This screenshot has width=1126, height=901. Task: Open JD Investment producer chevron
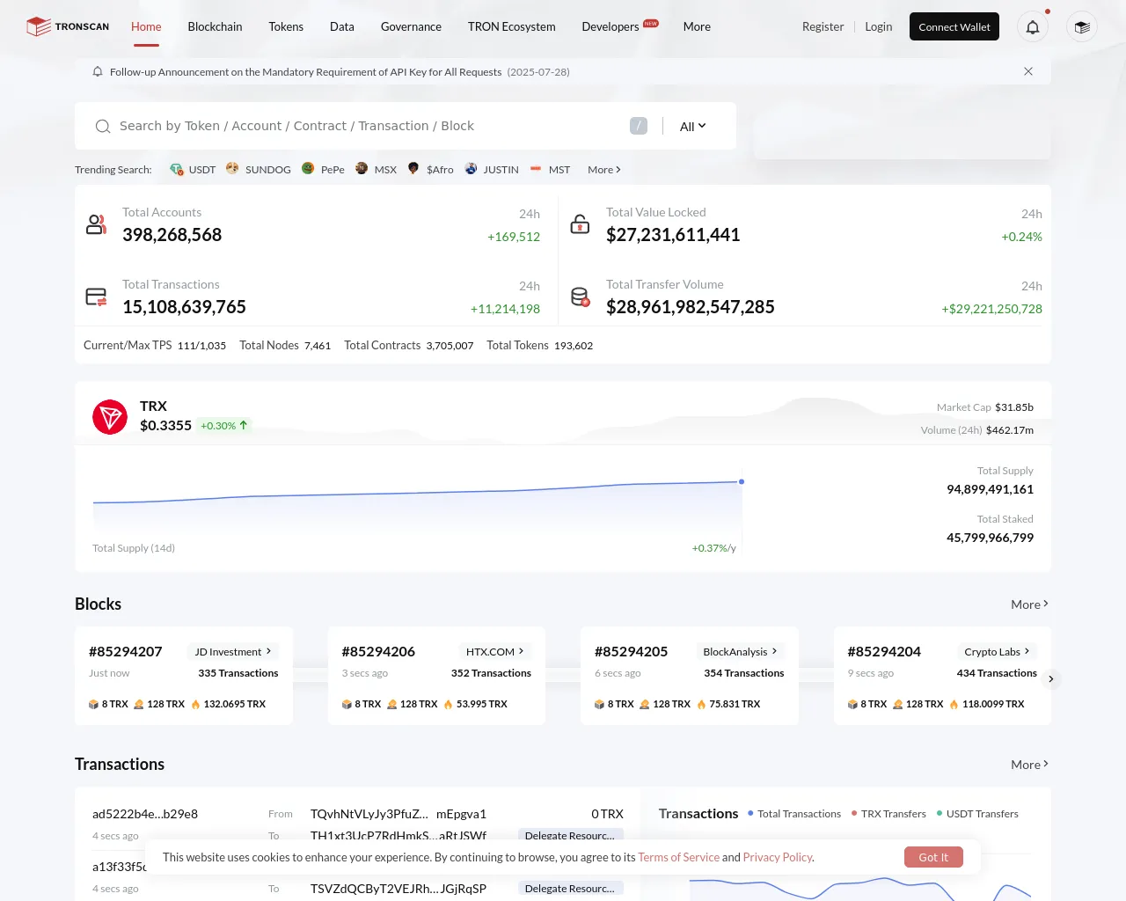tap(268, 651)
